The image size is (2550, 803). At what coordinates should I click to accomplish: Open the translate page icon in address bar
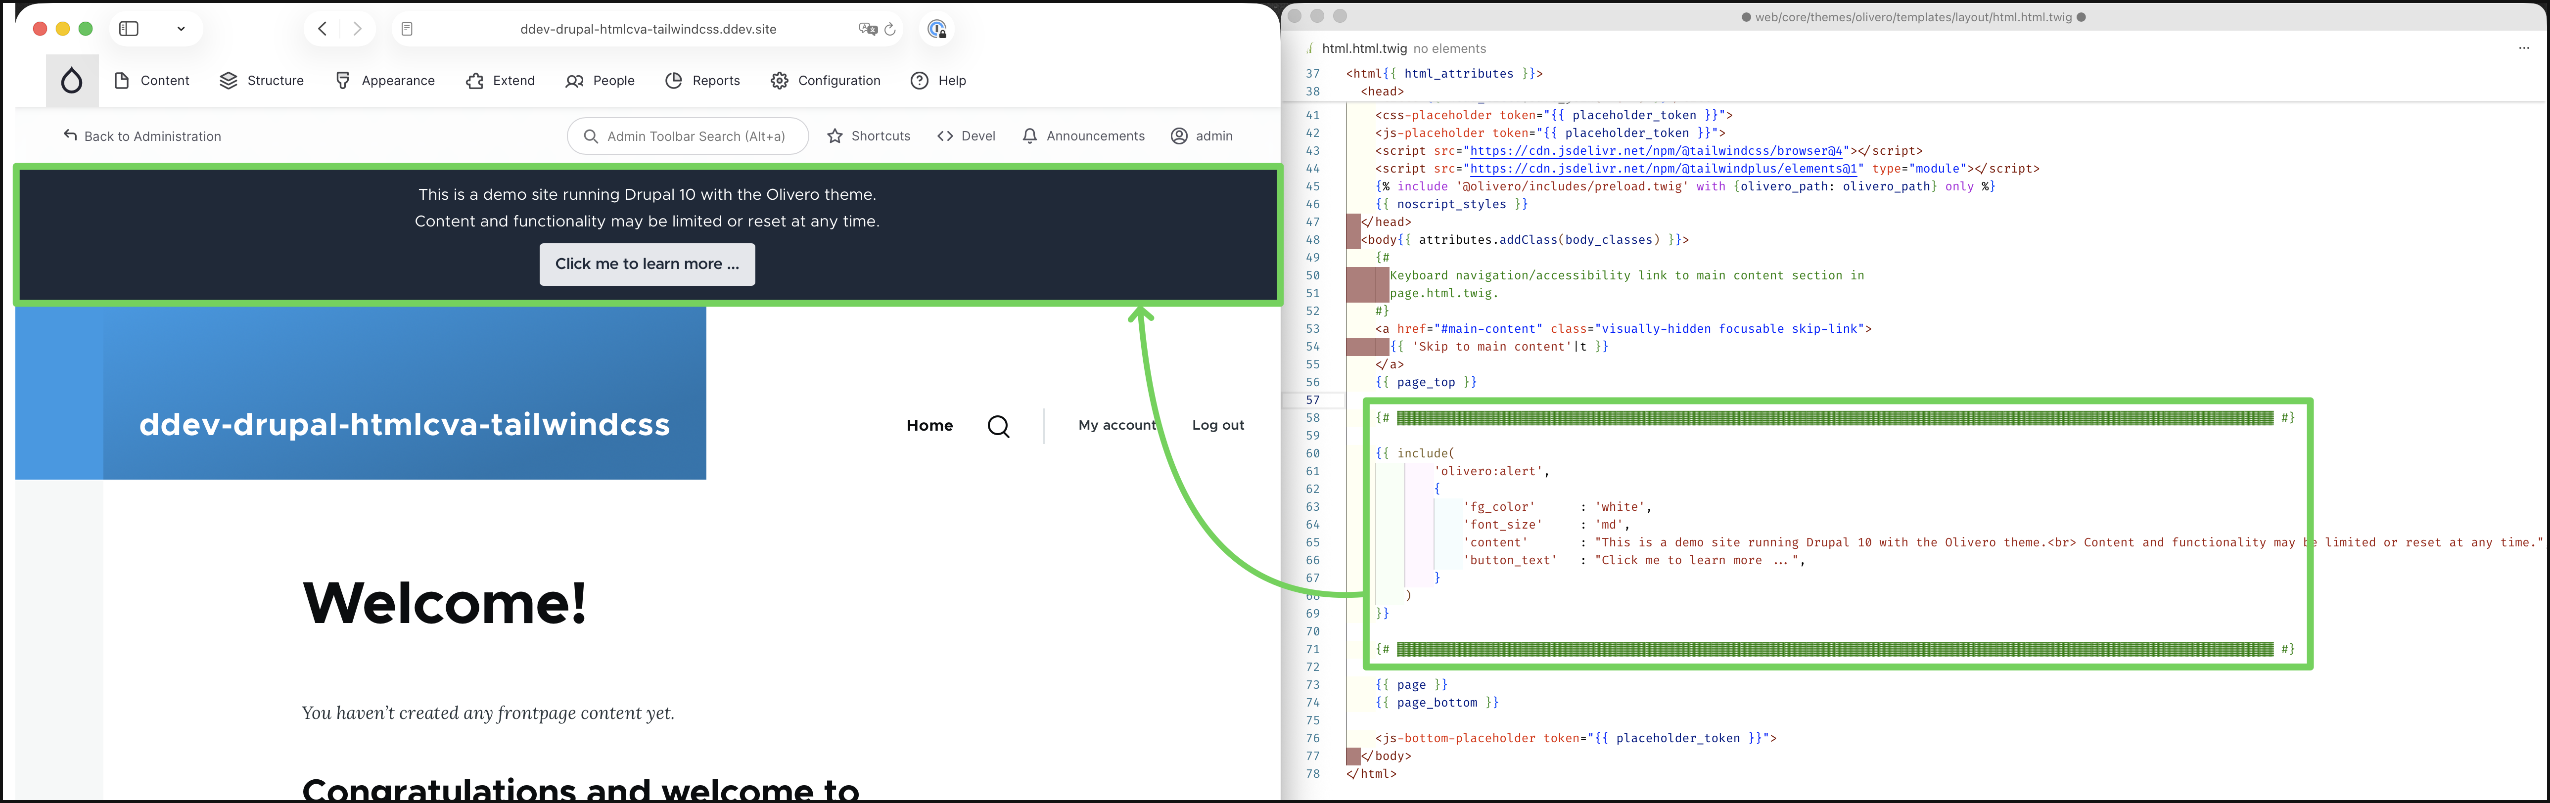tap(867, 30)
